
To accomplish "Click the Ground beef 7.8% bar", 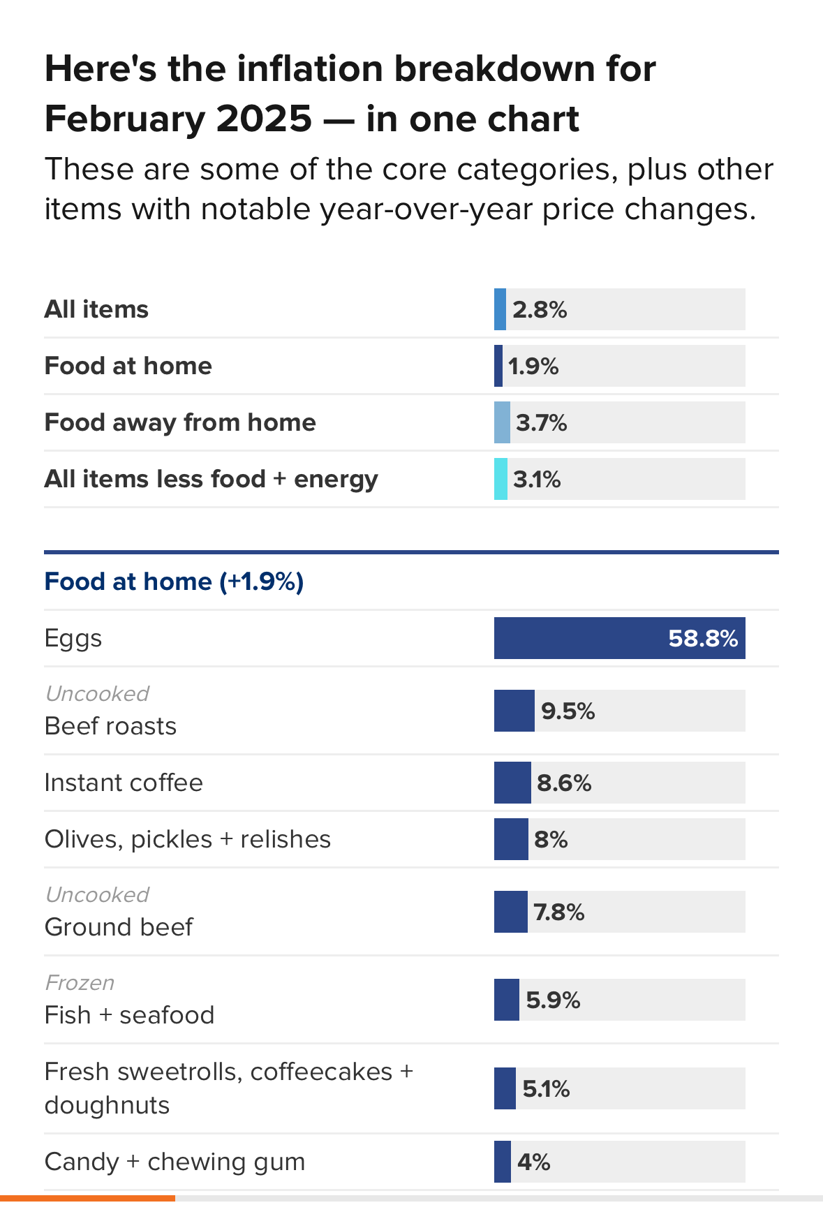I will tap(511, 912).
